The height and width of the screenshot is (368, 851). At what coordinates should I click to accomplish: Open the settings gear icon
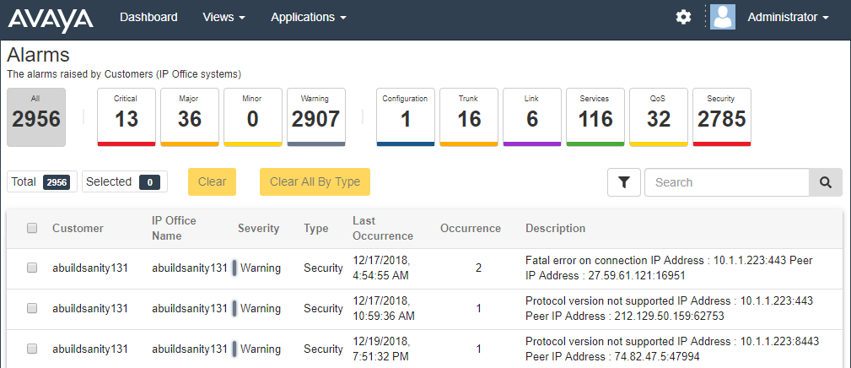[x=683, y=18]
